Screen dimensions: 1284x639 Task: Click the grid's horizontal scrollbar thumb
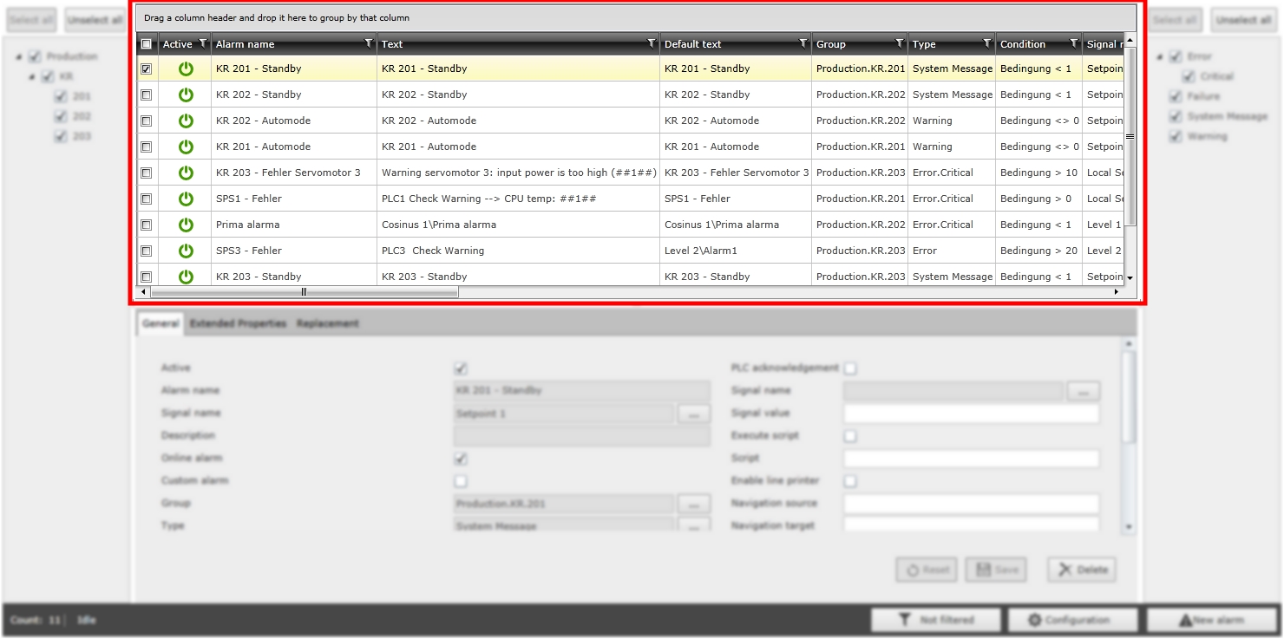304,292
